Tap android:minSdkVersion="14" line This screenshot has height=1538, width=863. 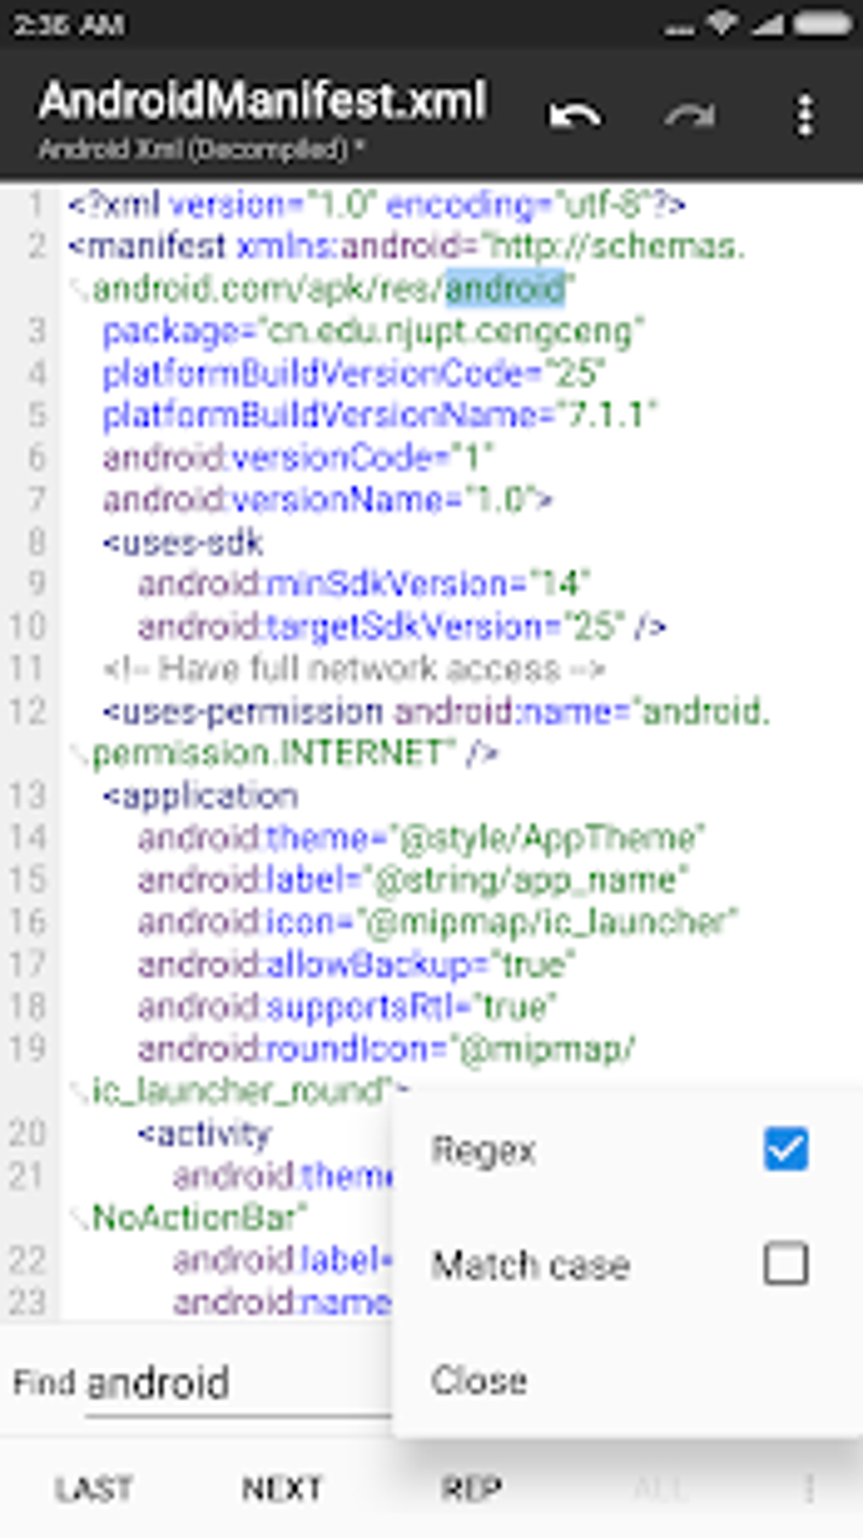(364, 584)
